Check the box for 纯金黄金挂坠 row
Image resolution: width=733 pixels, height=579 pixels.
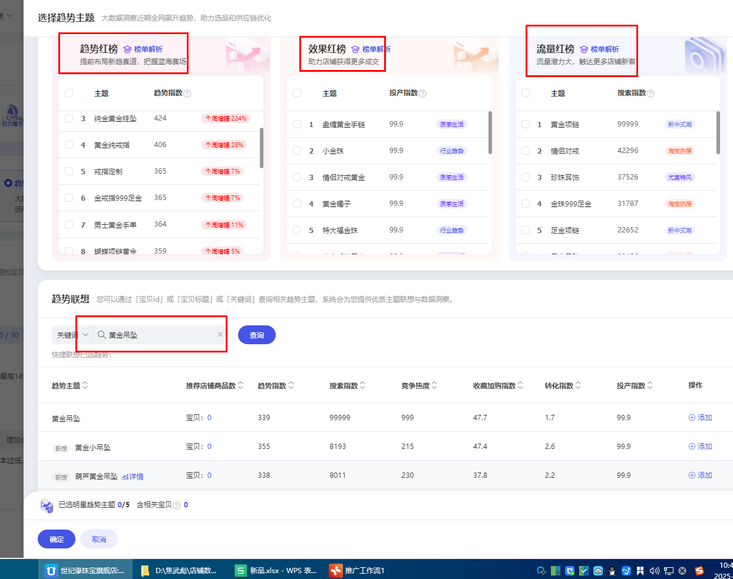point(69,118)
